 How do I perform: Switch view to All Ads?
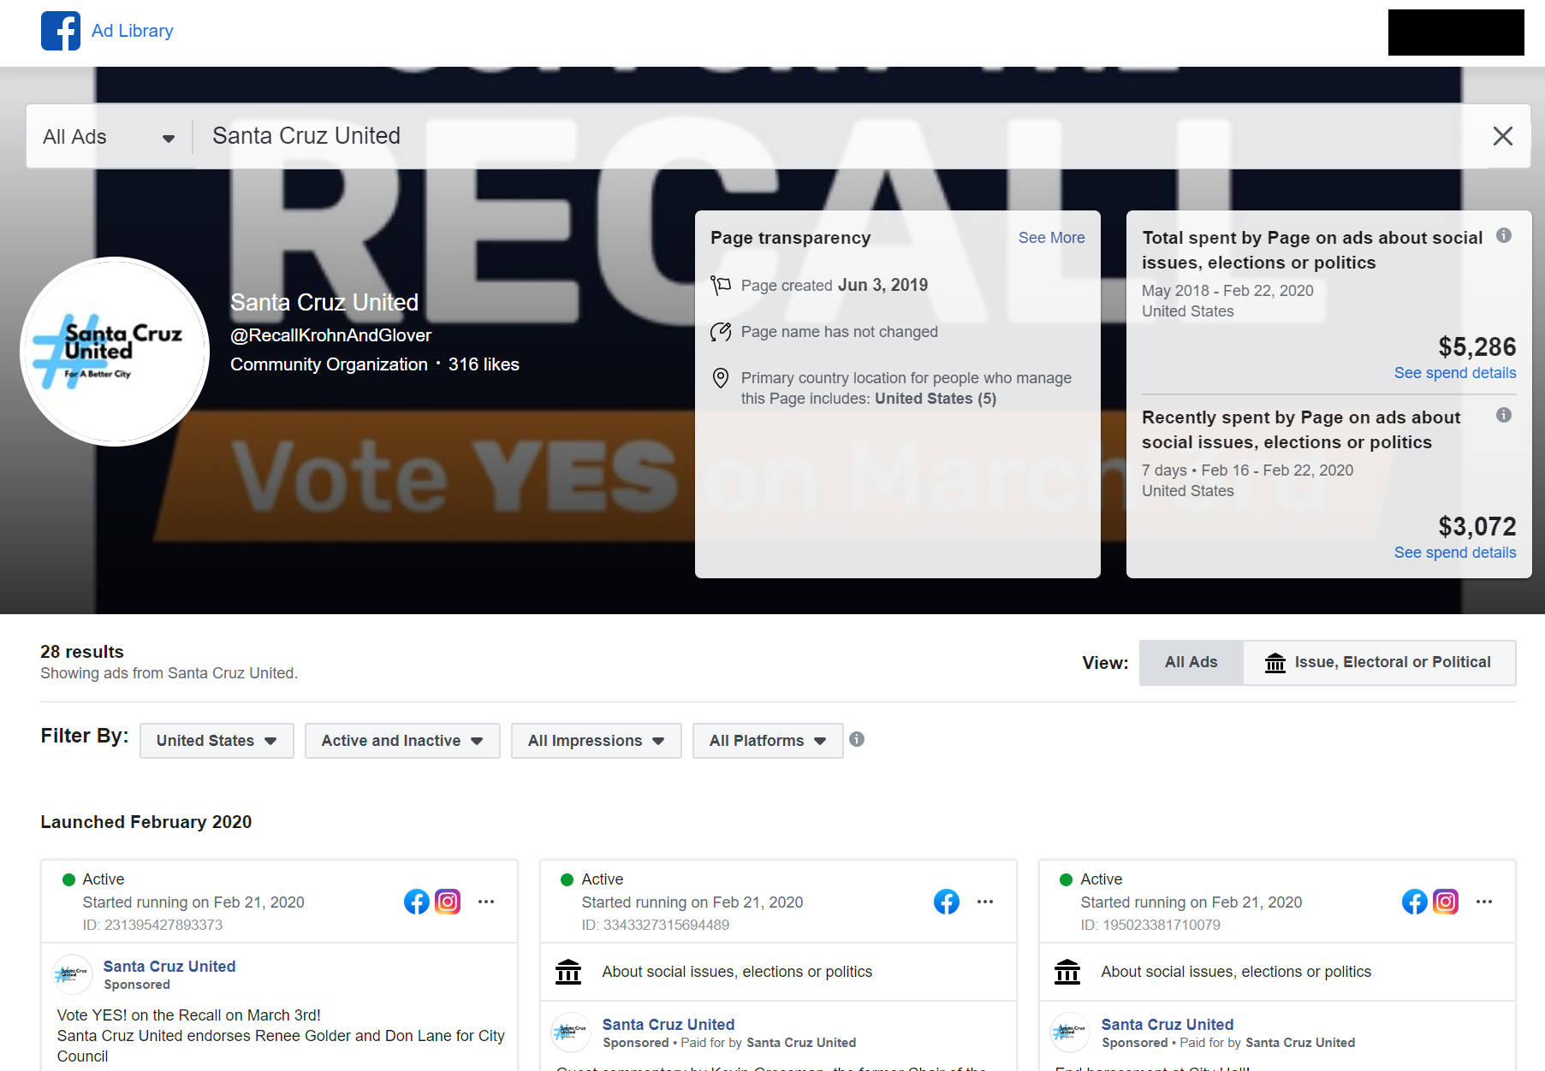pos(1191,662)
